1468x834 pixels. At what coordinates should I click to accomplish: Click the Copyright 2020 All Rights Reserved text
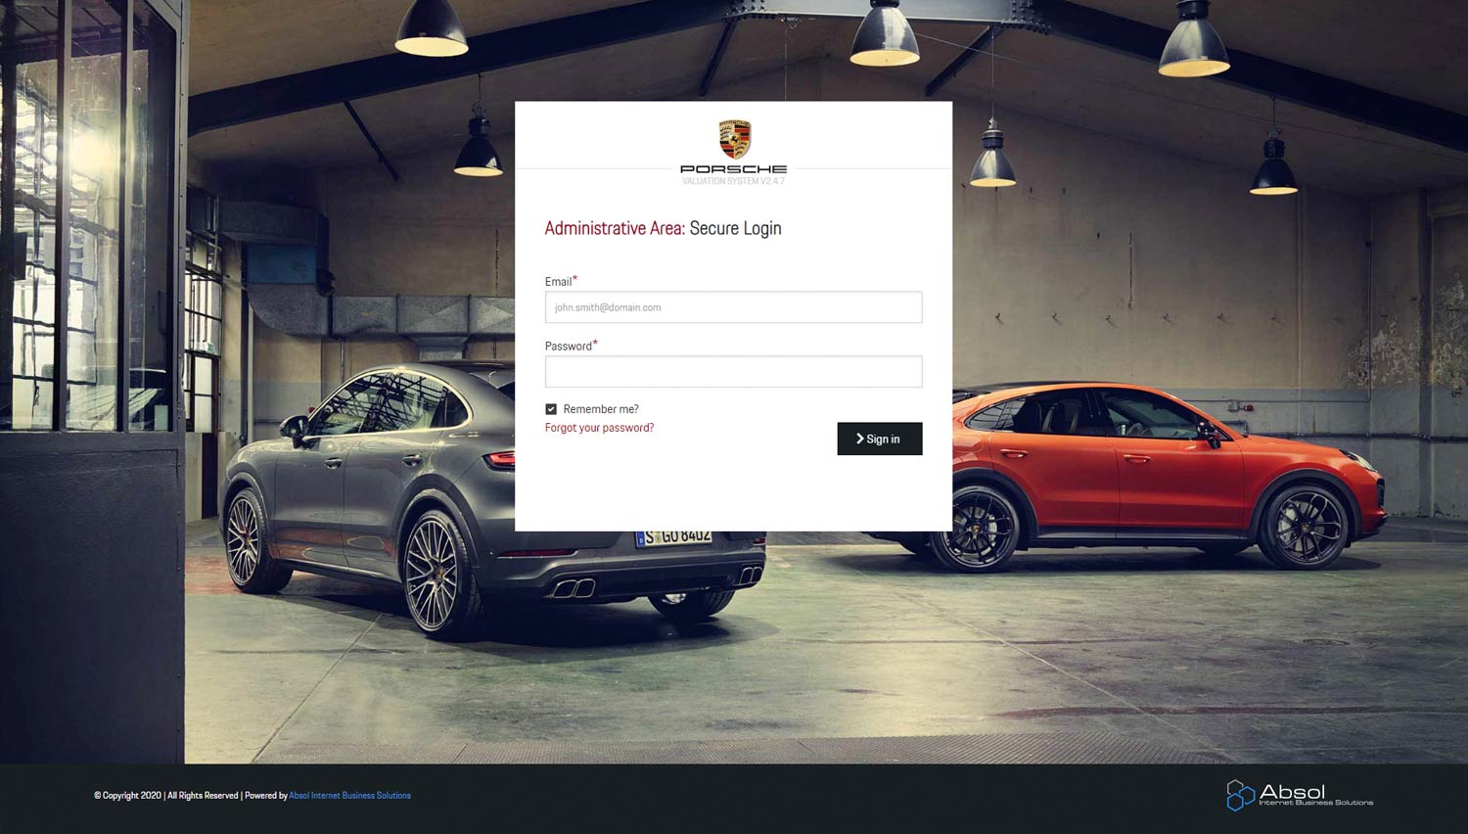(166, 796)
